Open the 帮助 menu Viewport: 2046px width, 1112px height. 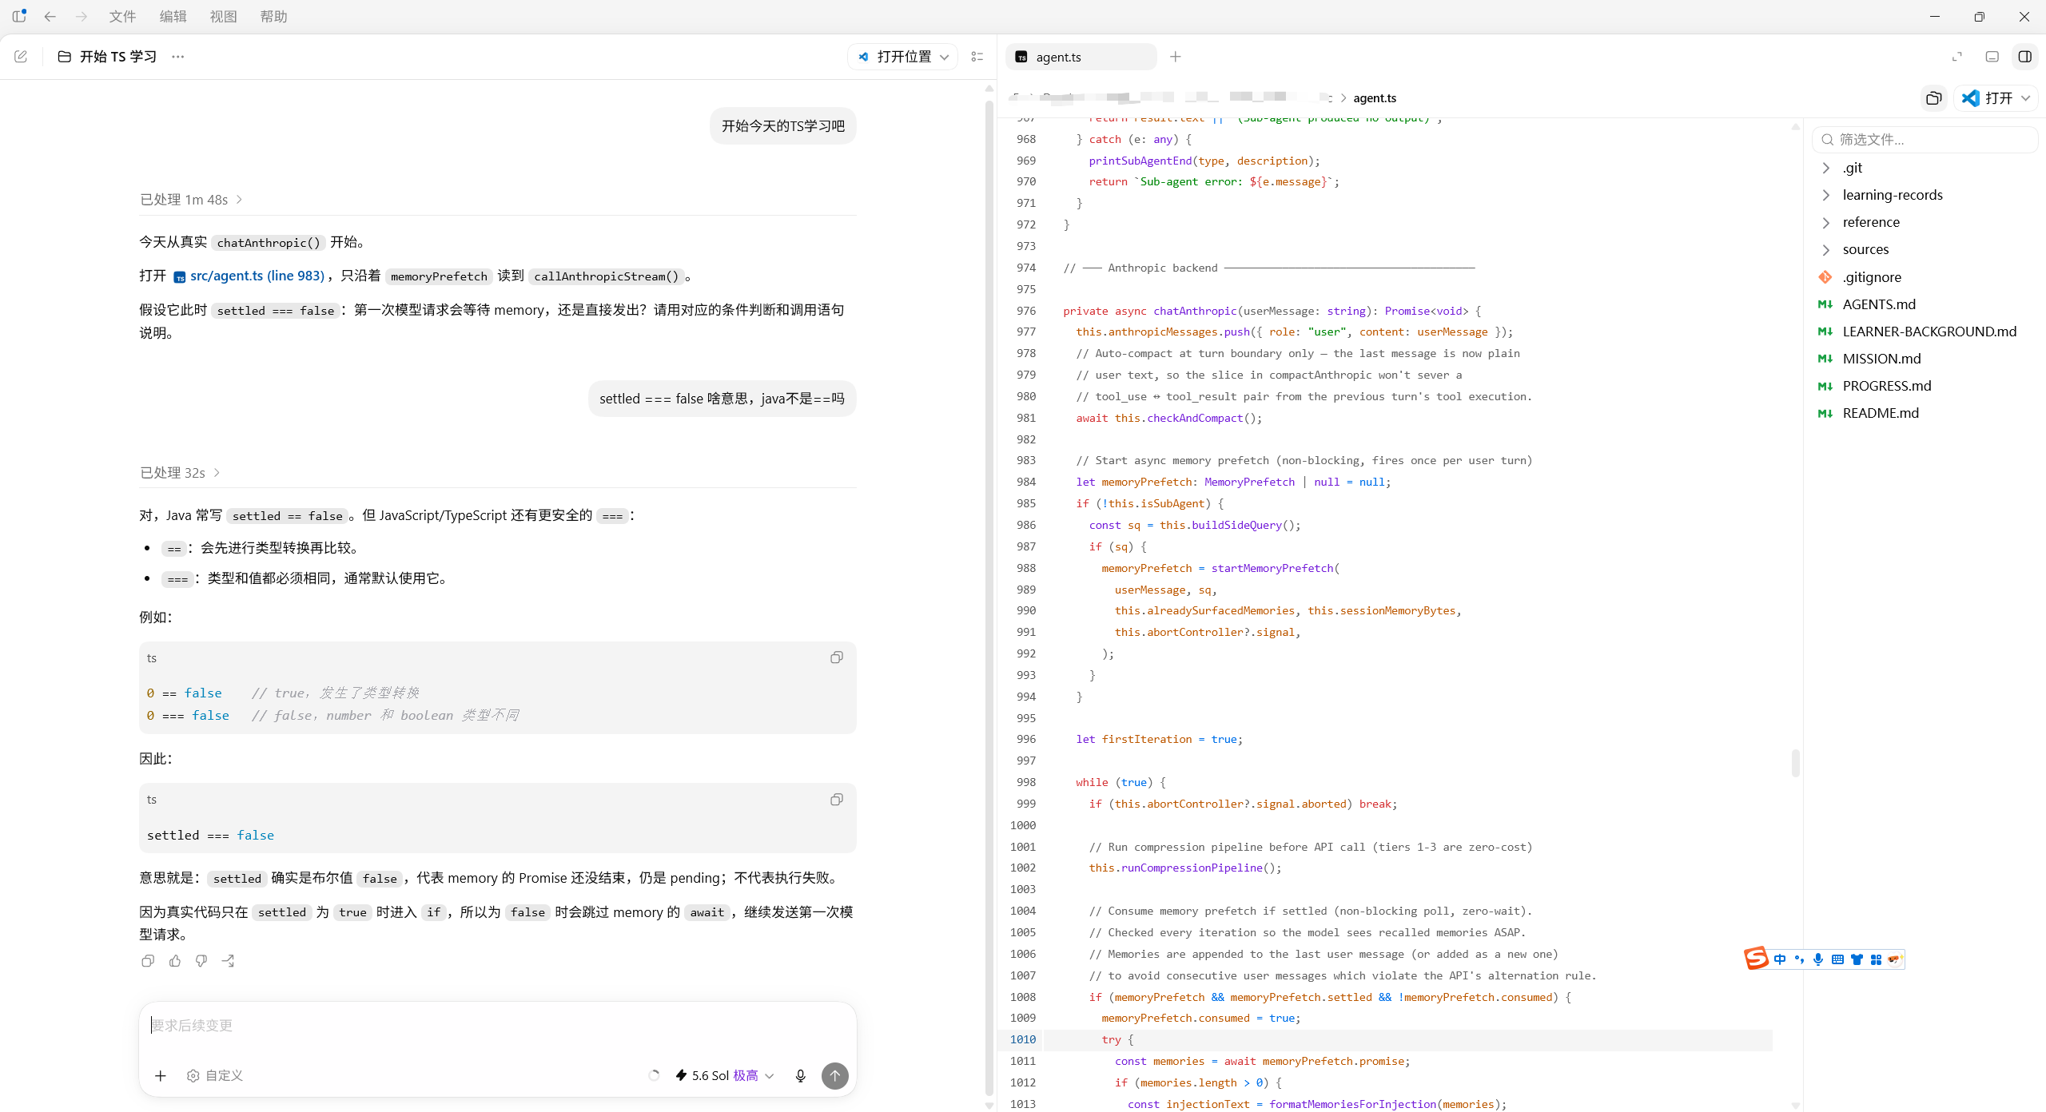point(273,16)
